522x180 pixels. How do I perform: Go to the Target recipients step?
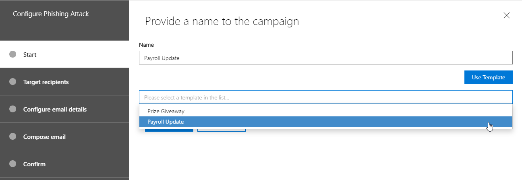(46, 82)
